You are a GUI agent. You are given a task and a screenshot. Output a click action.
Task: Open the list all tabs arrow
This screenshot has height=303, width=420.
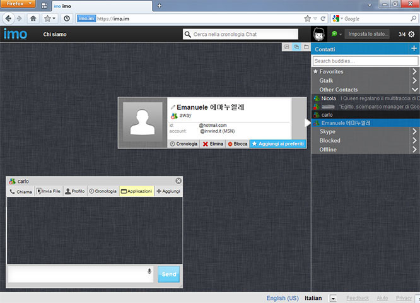[370, 5]
